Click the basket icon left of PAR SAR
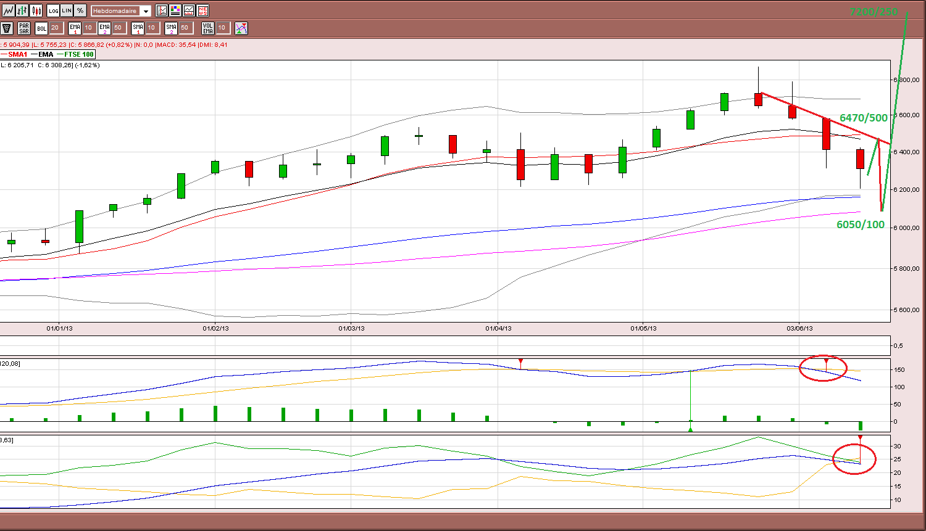 7,28
